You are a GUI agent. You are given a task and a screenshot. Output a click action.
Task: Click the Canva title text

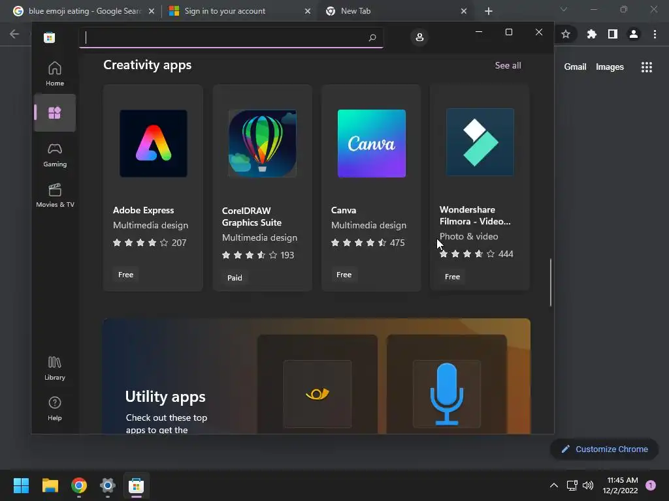pyautogui.click(x=344, y=210)
